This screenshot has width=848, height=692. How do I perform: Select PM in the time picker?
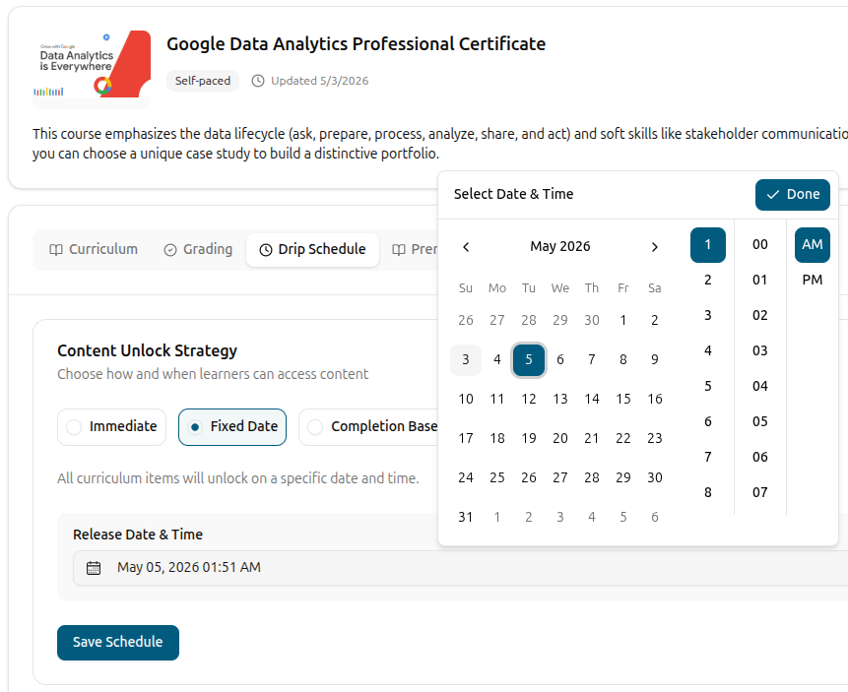pyautogui.click(x=813, y=280)
